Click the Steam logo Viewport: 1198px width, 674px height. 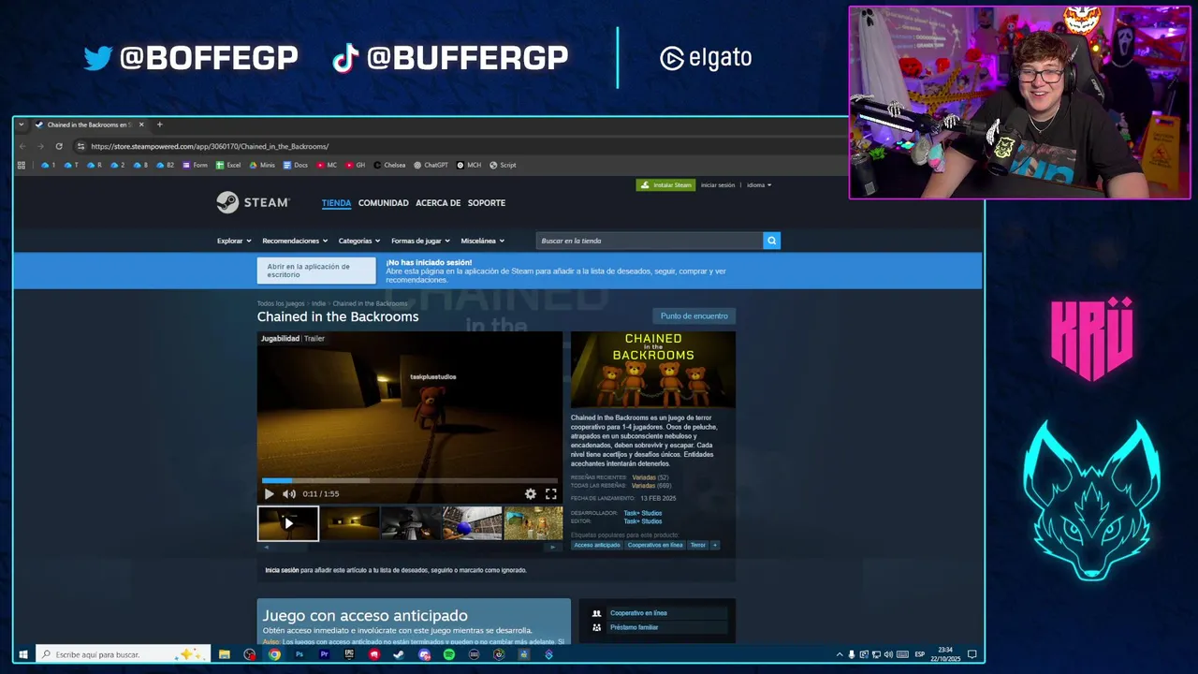[x=253, y=202]
